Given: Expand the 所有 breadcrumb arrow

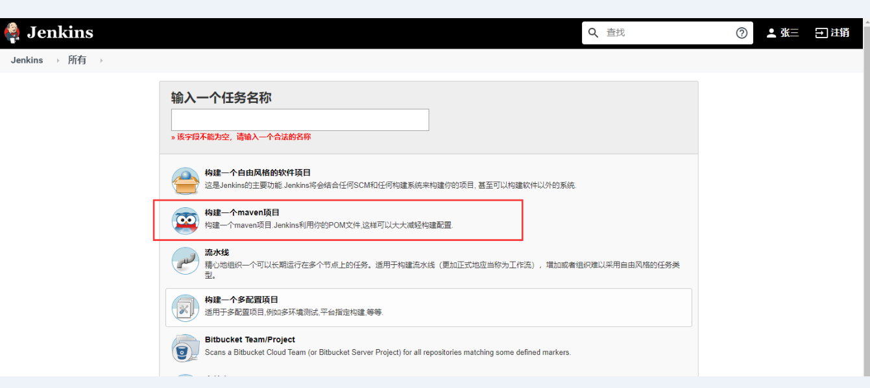Looking at the screenshot, I should pyautogui.click(x=101, y=61).
